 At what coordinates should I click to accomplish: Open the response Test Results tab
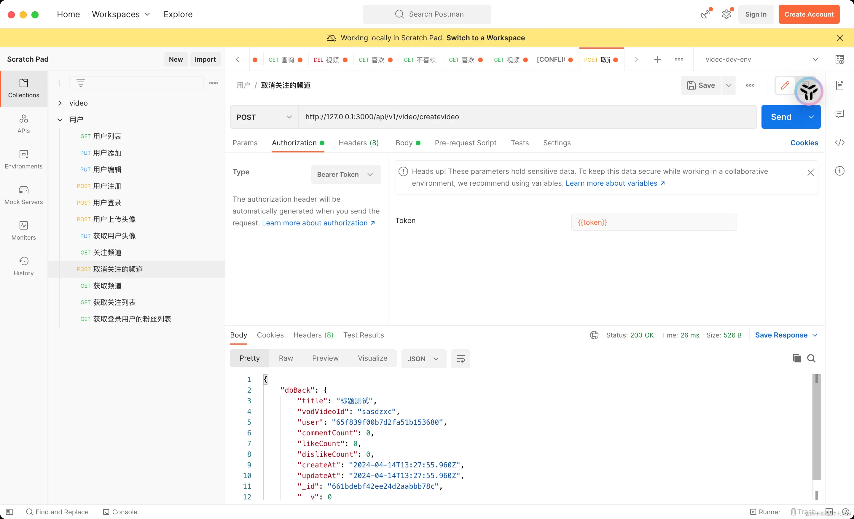pyautogui.click(x=363, y=335)
